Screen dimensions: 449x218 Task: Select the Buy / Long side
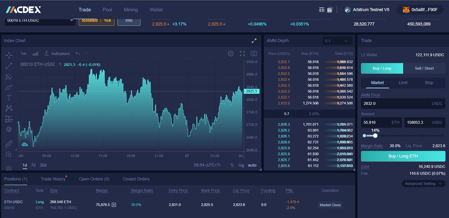tap(382, 68)
